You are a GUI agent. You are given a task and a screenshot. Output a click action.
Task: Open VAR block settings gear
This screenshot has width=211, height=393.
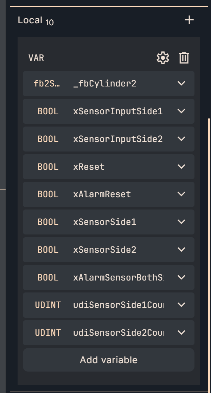pos(163,58)
